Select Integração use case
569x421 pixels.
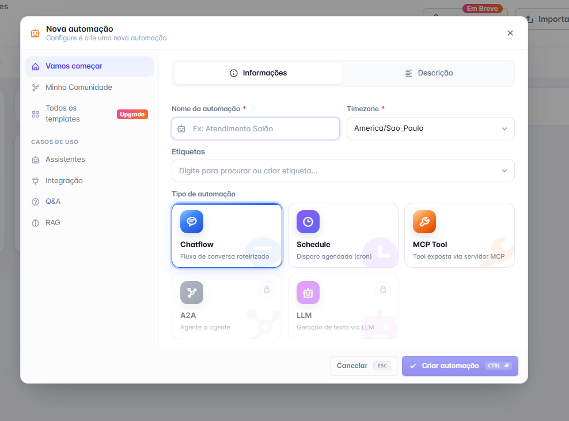point(89,181)
